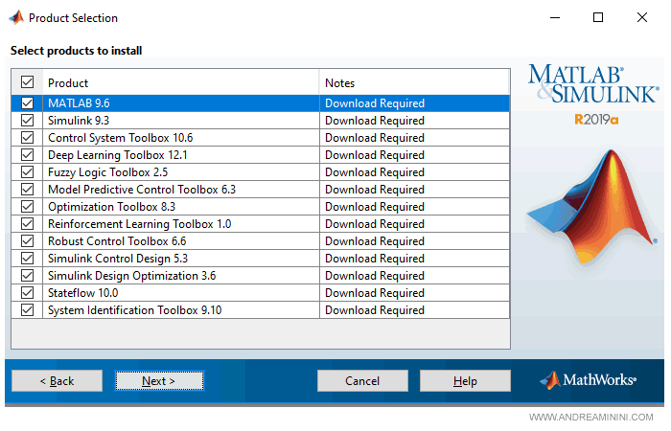Select Model Predictive Control Toolbox 6.3 text
Image resolution: width=671 pixels, height=431 pixels.
[142, 190]
